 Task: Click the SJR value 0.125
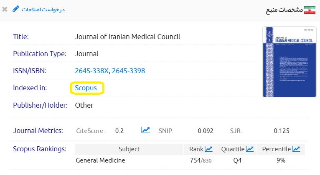pyautogui.click(x=282, y=131)
